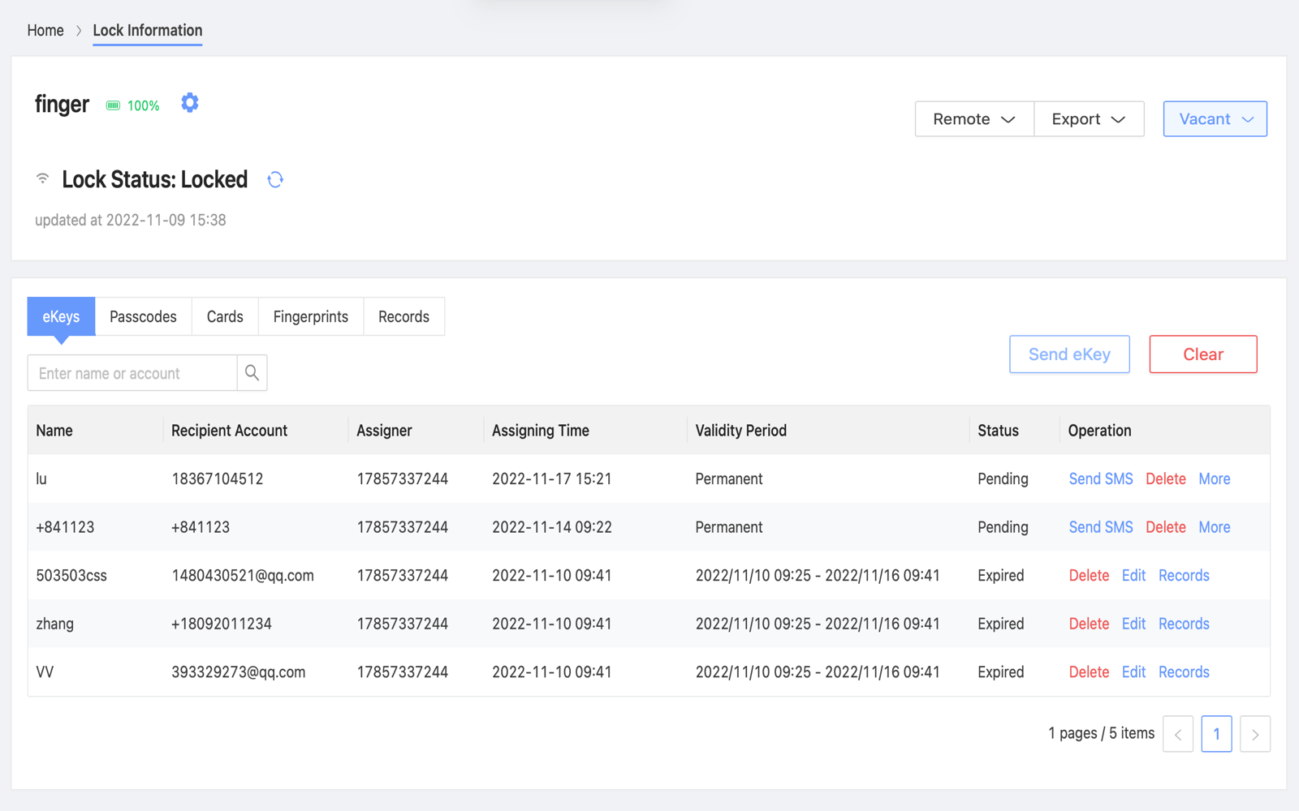The width and height of the screenshot is (1299, 811).
Task: Click recipient 1480430521@qq.com
Action: (243, 575)
